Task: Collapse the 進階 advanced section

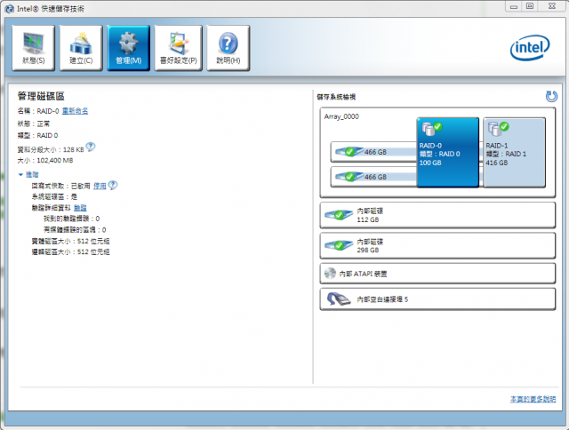Action: (x=28, y=174)
